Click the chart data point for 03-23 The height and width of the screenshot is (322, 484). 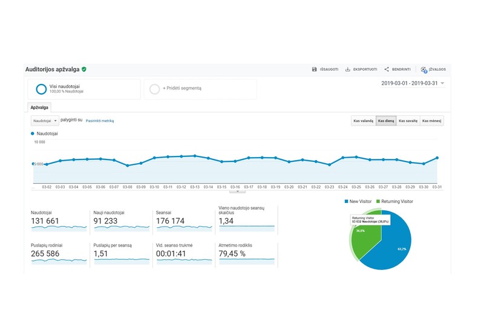point(329,164)
